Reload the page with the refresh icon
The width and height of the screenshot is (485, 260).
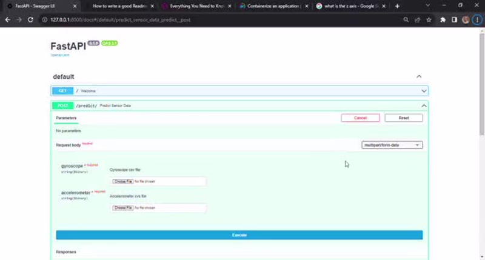30,20
